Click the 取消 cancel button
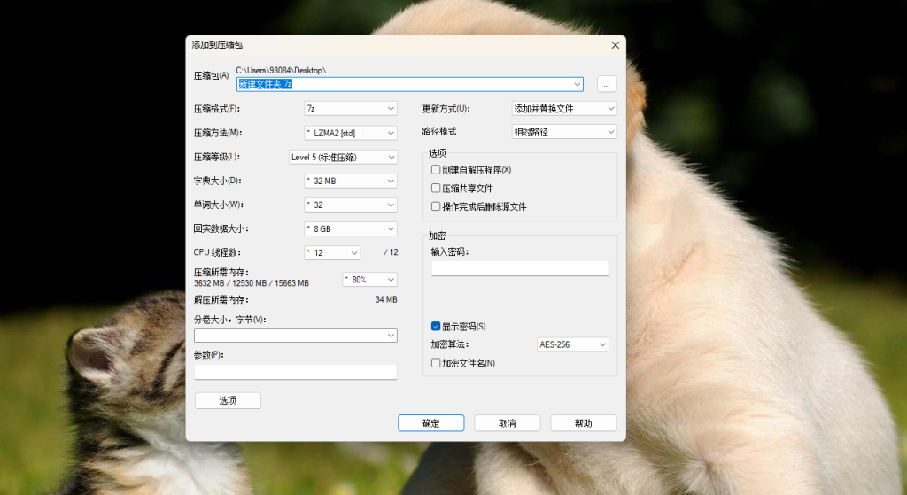 pos(508,423)
